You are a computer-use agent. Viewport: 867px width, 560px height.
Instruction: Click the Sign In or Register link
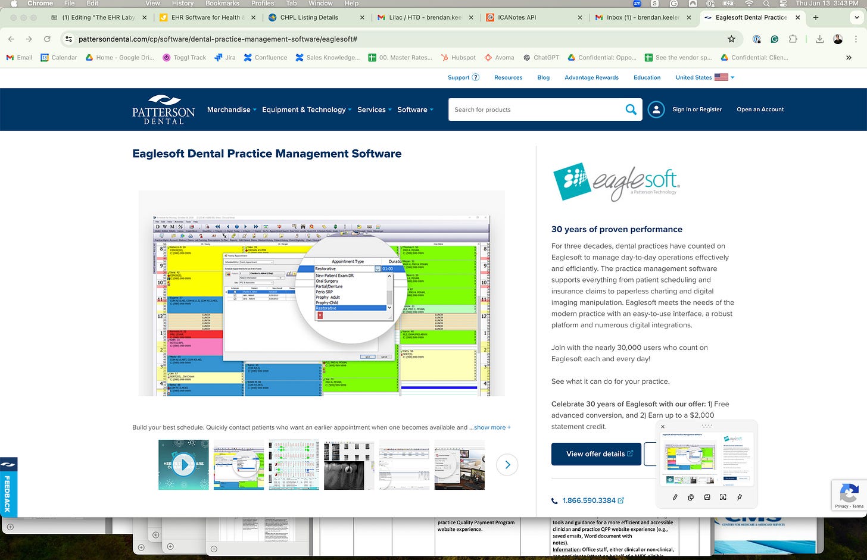[x=697, y=110]
